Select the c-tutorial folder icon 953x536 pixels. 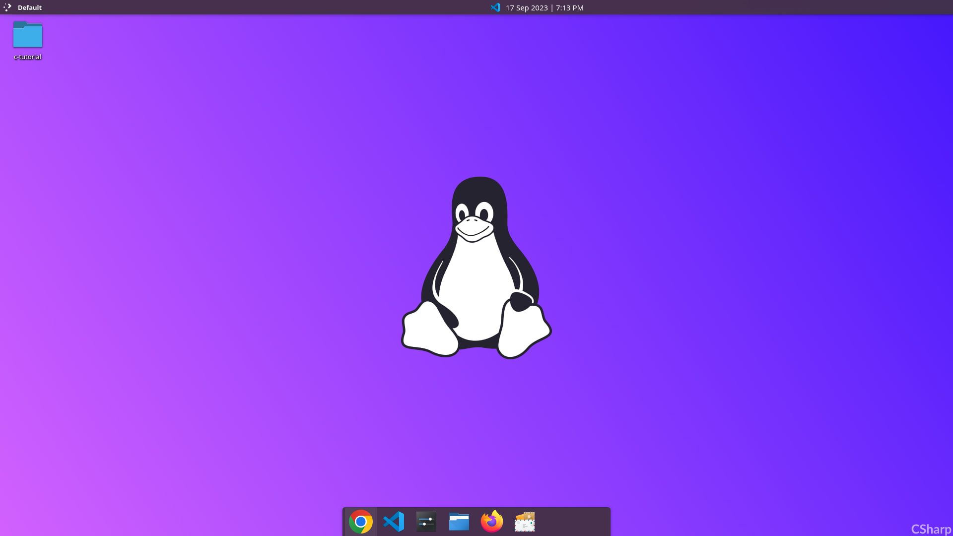point(28,35)
